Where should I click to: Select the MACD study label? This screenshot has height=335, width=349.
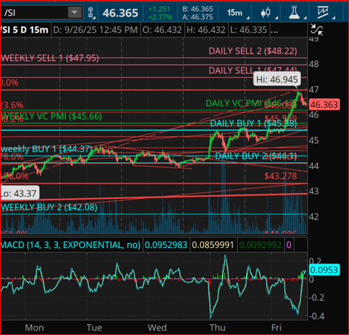[70, 244]
